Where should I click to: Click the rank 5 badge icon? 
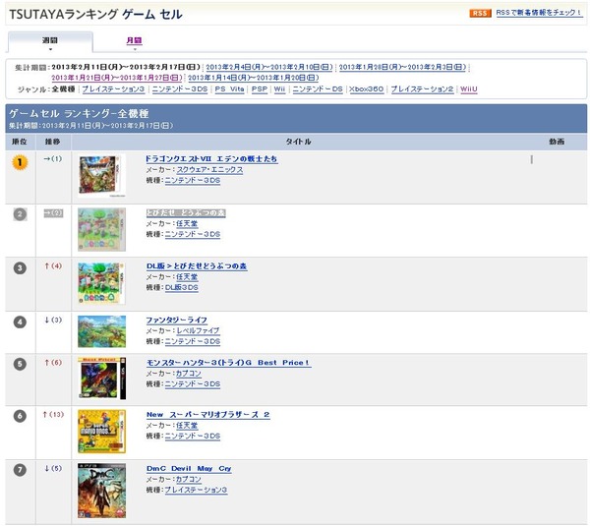click(20, 364)
